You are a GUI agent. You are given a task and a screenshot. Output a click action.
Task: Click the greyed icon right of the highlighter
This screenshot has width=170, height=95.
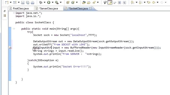pos(115,2)
